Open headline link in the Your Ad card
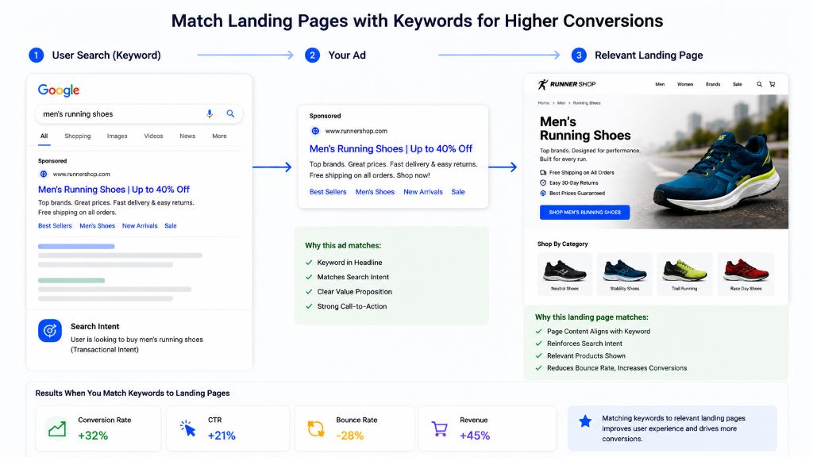This screenshot has width=813, height=457. click(x=391, y=148)
